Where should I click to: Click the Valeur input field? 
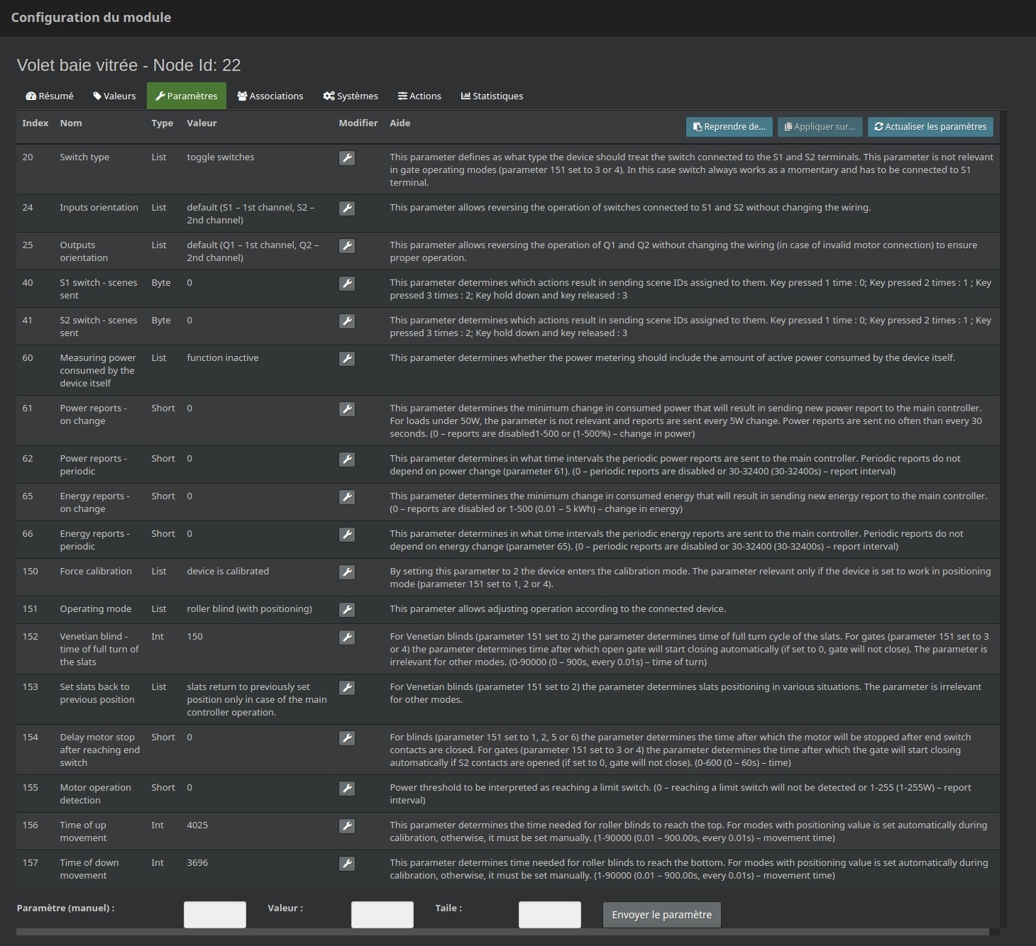(382, 915)
